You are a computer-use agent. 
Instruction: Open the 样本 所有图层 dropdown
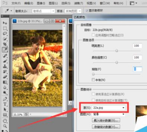[x=73, y=11]
